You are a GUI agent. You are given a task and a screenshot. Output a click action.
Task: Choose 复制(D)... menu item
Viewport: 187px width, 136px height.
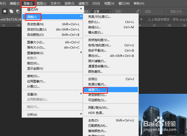coord(52,76)
